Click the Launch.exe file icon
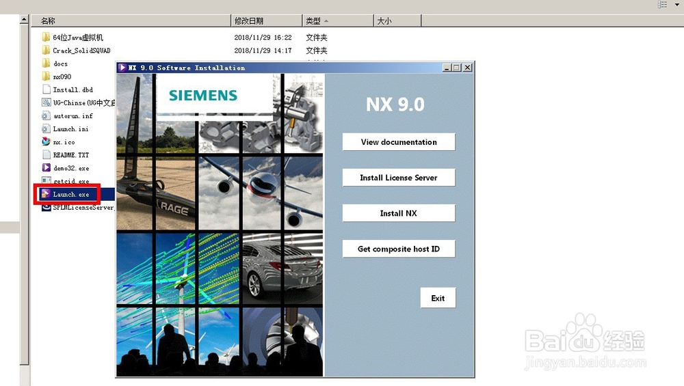 (x=46, y=194)
